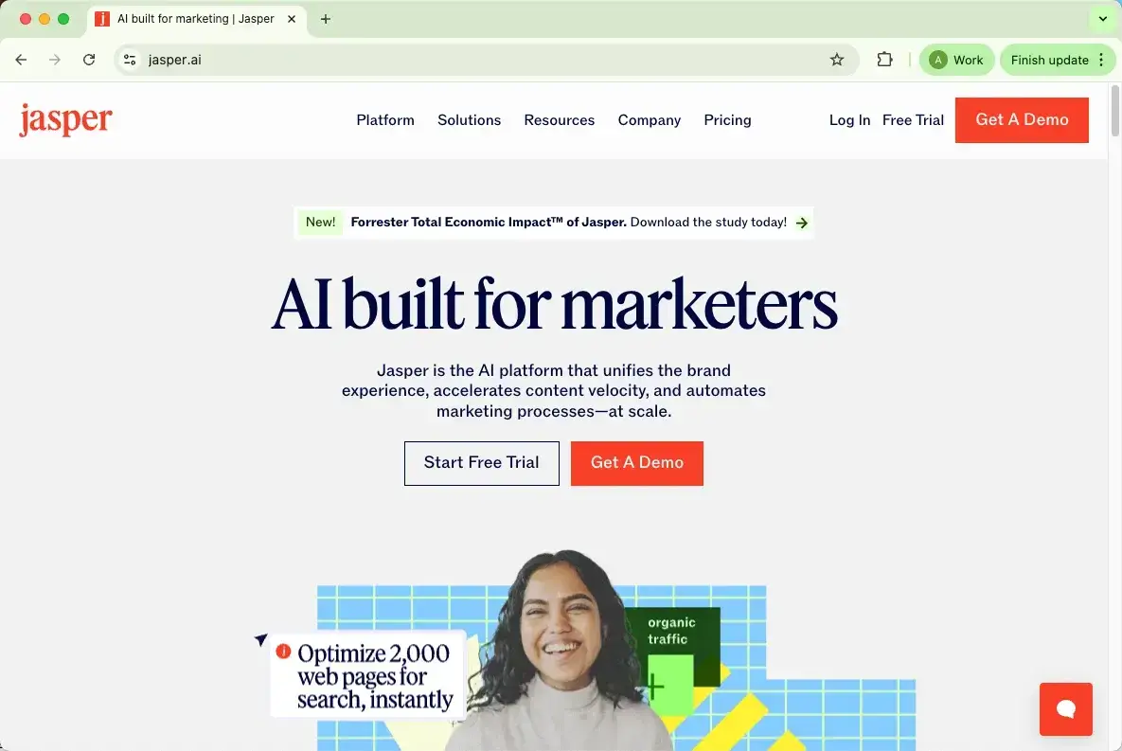Open the chat widget bubble
Viewport: 1122px width, 751px height.
pyautogui.click(x=1065, y=708)
